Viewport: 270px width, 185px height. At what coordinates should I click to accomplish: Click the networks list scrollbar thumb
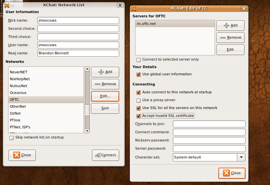pos(87,110)
